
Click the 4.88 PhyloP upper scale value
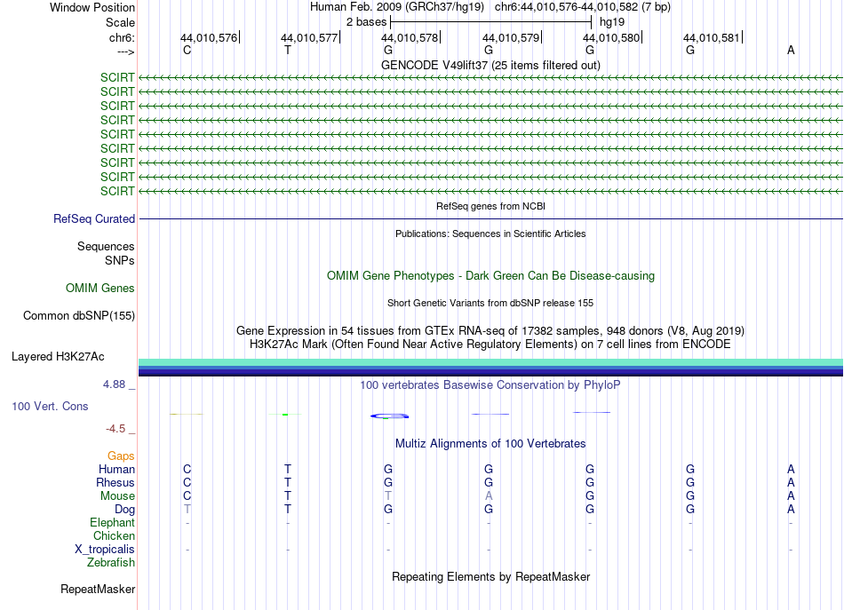(x=114, y=384)
